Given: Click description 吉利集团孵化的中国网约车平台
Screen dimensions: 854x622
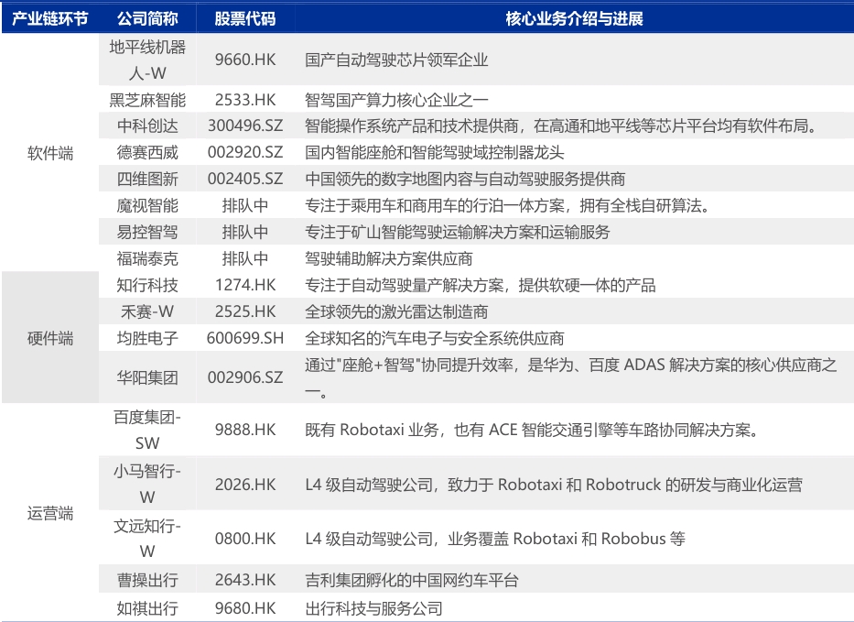Looking at the screenshot, I should (412, 580).
